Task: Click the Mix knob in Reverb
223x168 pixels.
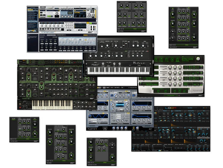Action: tap(71, 155)
